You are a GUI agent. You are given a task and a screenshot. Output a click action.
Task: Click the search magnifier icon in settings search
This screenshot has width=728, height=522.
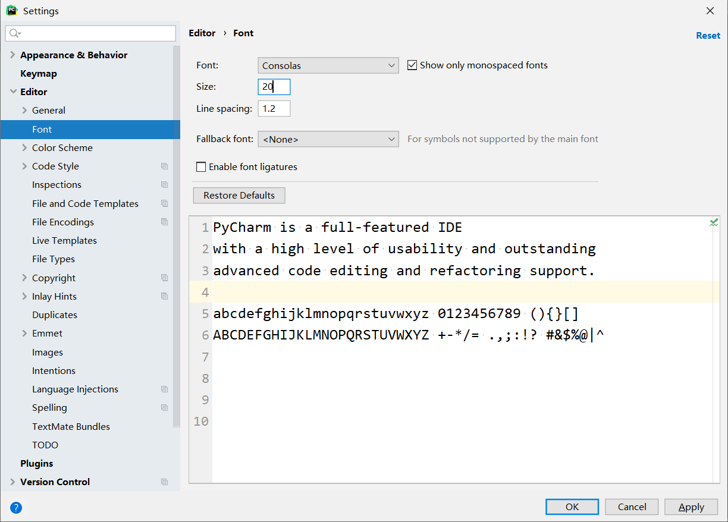click(x=15, y=33)
